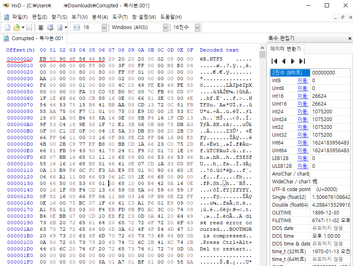The height and width of the screenshot is (266, 353).
Task: Click the 이동 link for ULEB128
Action: 303,166
